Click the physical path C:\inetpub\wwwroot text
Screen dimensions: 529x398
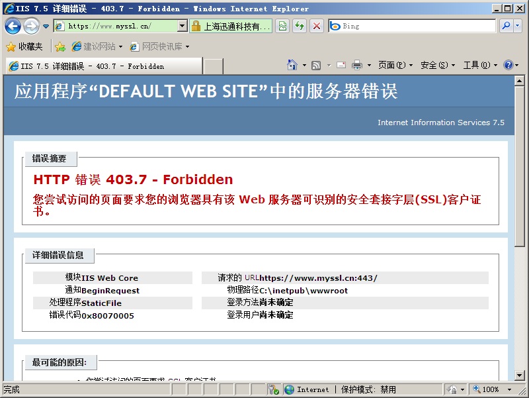(304, 291)
